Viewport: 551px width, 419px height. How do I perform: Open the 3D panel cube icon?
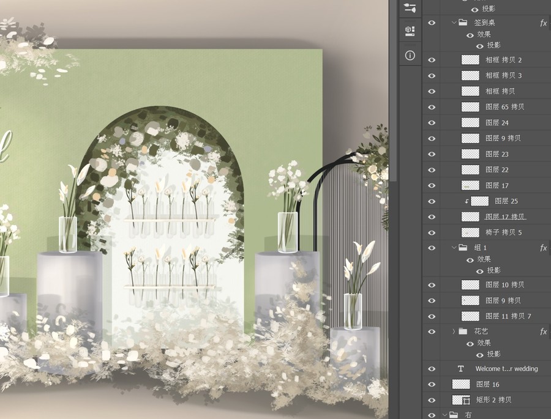pyautogui.click(x=410, y=31)
